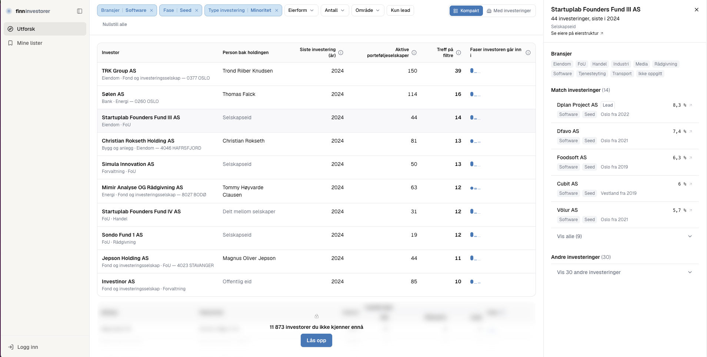Open Mine lister in sidebar
The height and width of the screenshot is (357, 707).
pyautogui.click(x=45, y=43)
